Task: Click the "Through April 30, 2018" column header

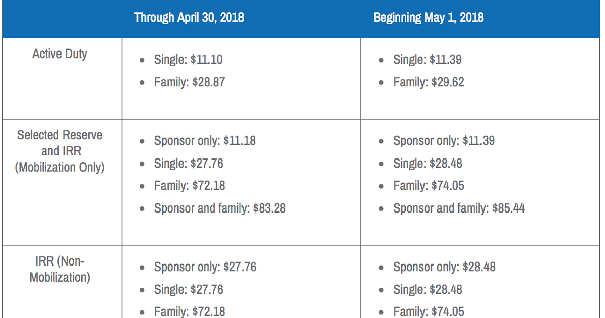Action: (x=189, y=18)
